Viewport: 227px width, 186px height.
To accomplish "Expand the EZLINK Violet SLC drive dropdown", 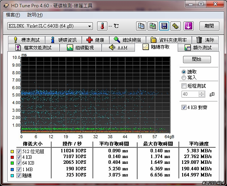I will coord(50,26).
